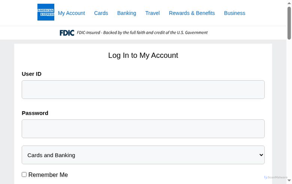Image resolution: width=292 pixels, height=184 pixels.
Task: Click the User ID field label
Action: pos(31,74)
